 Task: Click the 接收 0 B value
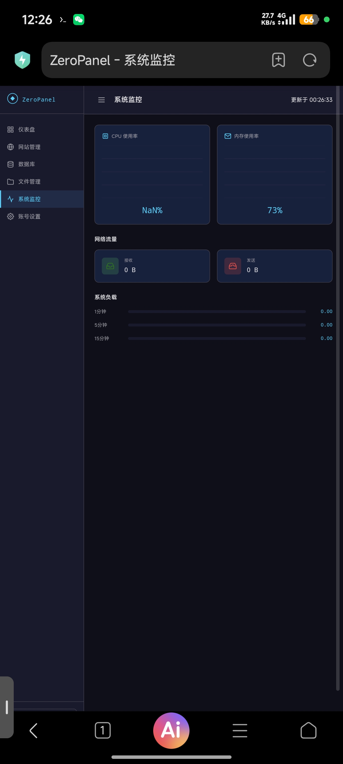130,270
